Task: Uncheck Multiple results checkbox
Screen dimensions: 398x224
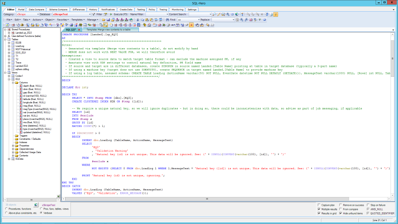Action: [319, 209]
